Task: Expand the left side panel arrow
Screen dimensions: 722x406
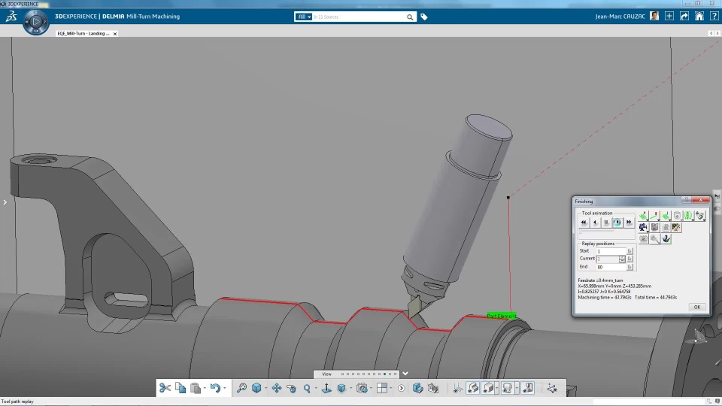Action: pos(5,202)
